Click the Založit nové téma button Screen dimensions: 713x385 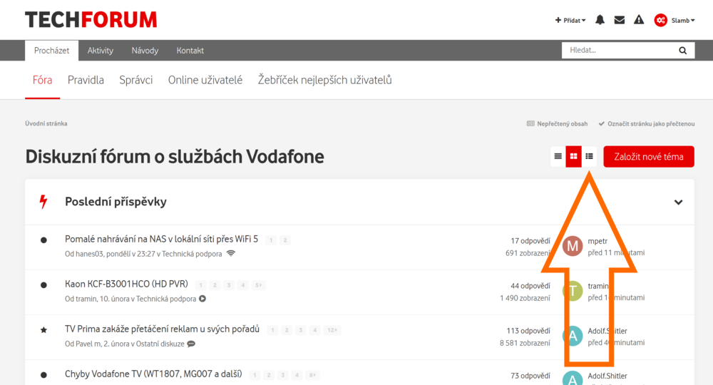click(x=648, y=157)
